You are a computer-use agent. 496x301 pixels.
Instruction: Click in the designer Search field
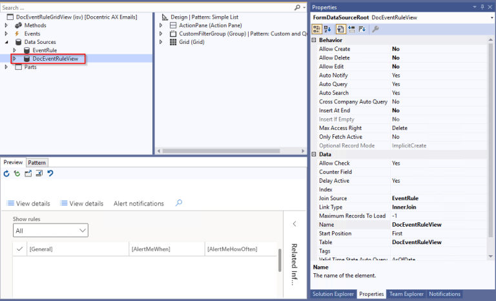click(147, 8)
